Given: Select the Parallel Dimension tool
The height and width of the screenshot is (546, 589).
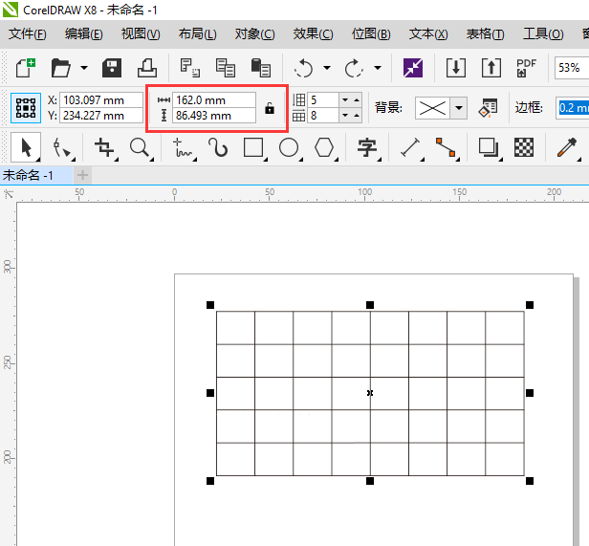Looking at the screenshot, I should pos(410,147).
